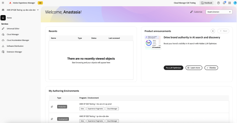The image size is (237, 123).
Task: Open Experience Fragments for ms-asi-cm-sp-prod
Action: 95,109
